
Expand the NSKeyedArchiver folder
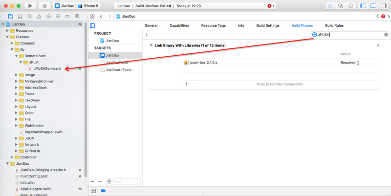click(17, 81)
